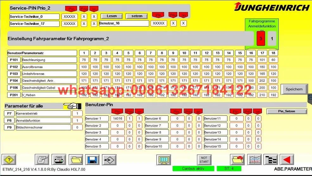Viewport: 312px width, 176px height.
Task: Click the Benutzer 6 on value field
Action: pos(199,119)
